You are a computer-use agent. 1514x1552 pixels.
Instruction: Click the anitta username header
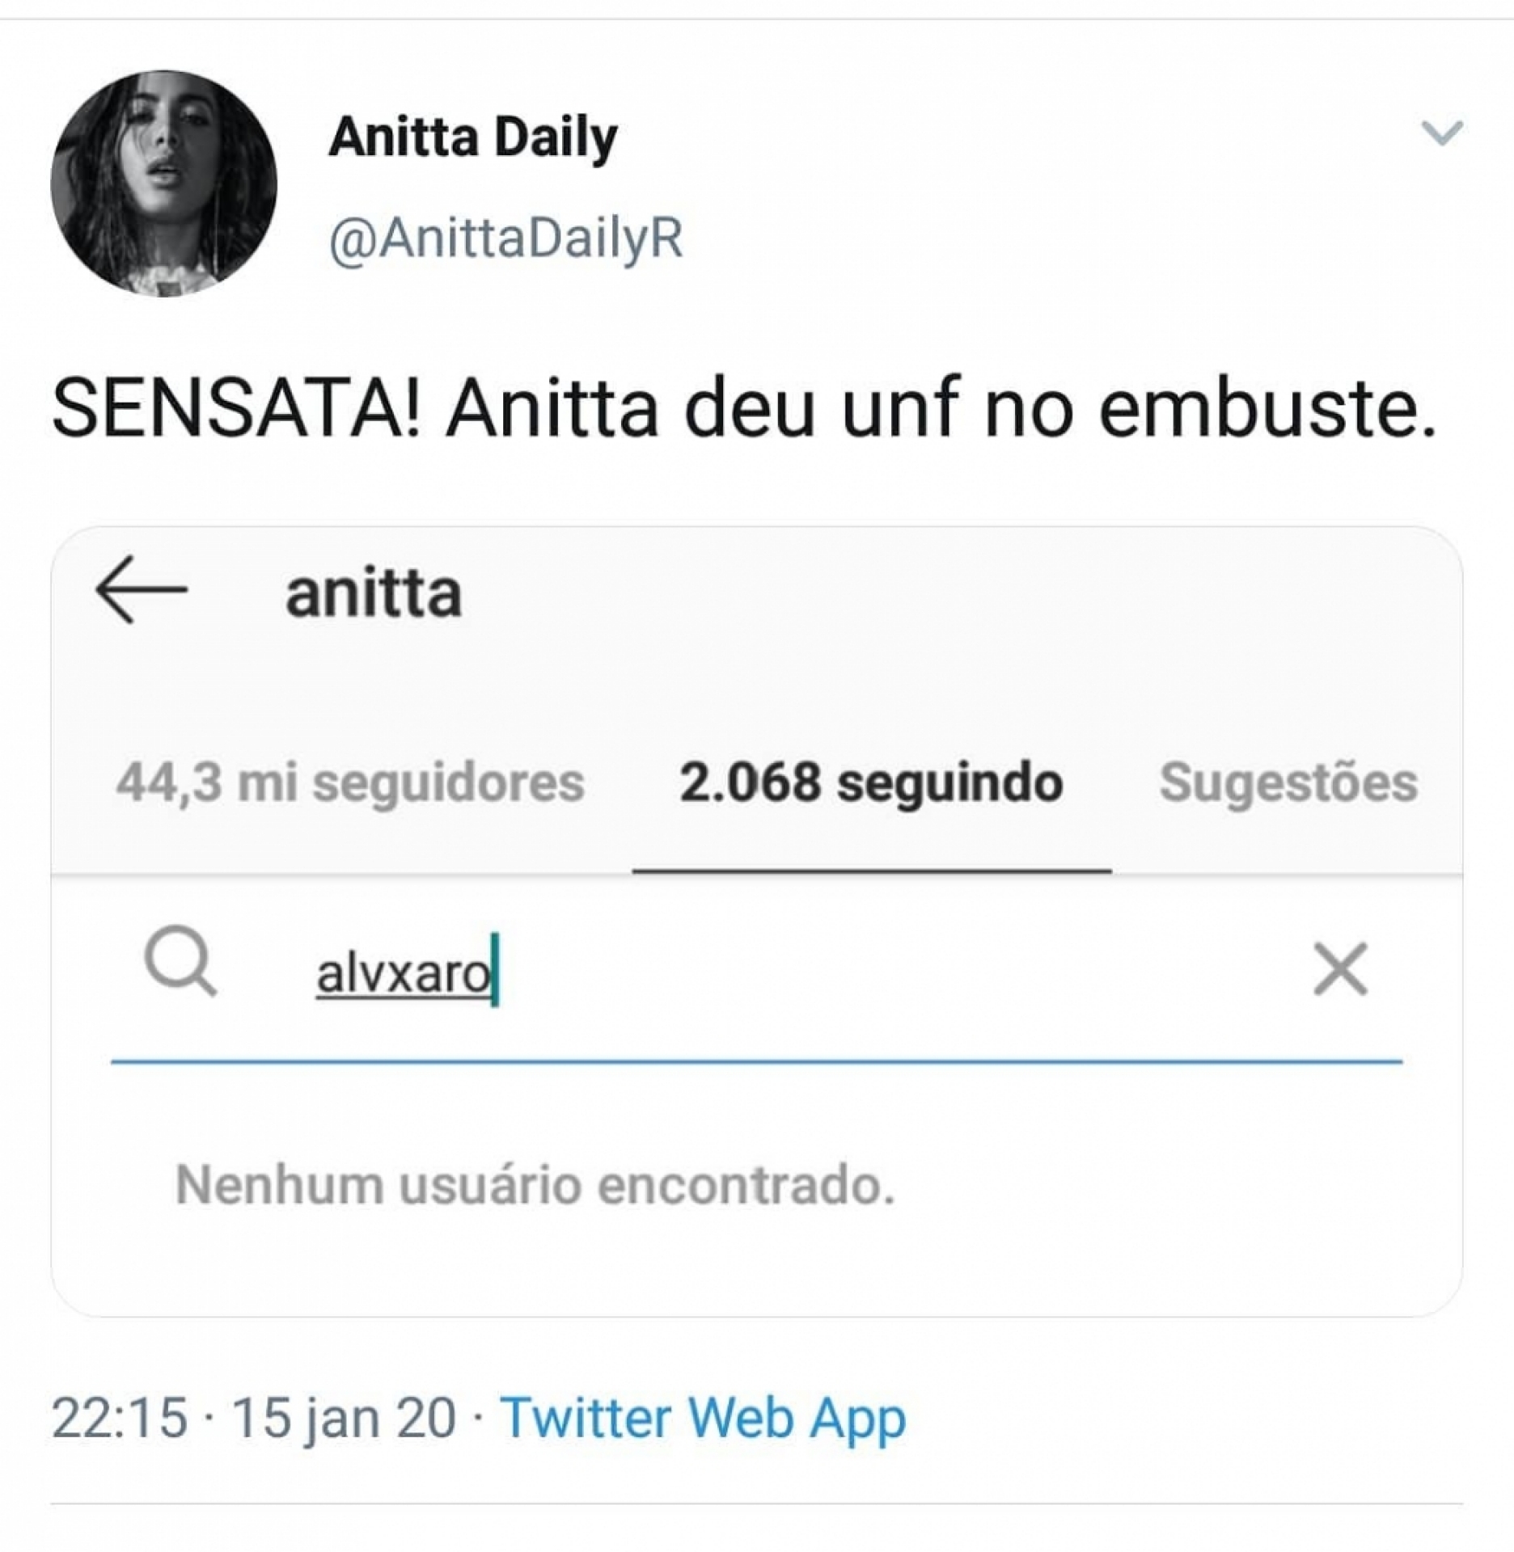pyautogui.click(x=374, y=593)
